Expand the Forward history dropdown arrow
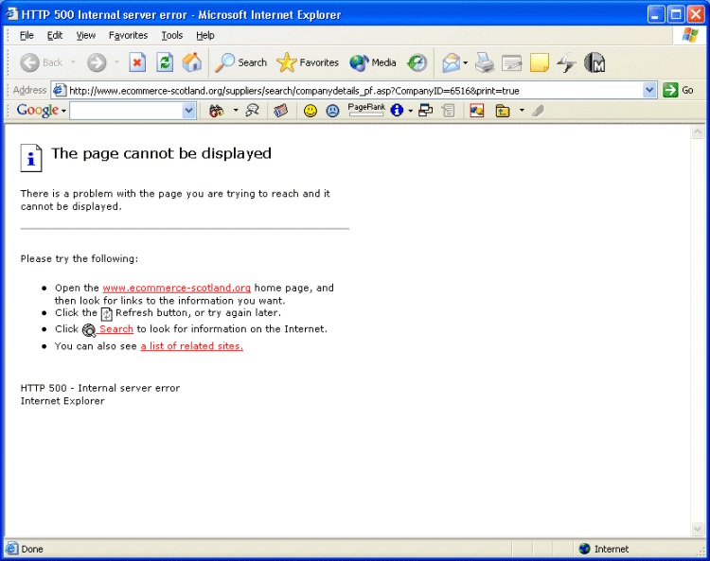Screen dimensions: 710x561 tap(116, 62)
